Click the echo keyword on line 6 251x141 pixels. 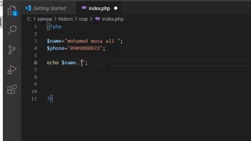(x=53, y=63)
